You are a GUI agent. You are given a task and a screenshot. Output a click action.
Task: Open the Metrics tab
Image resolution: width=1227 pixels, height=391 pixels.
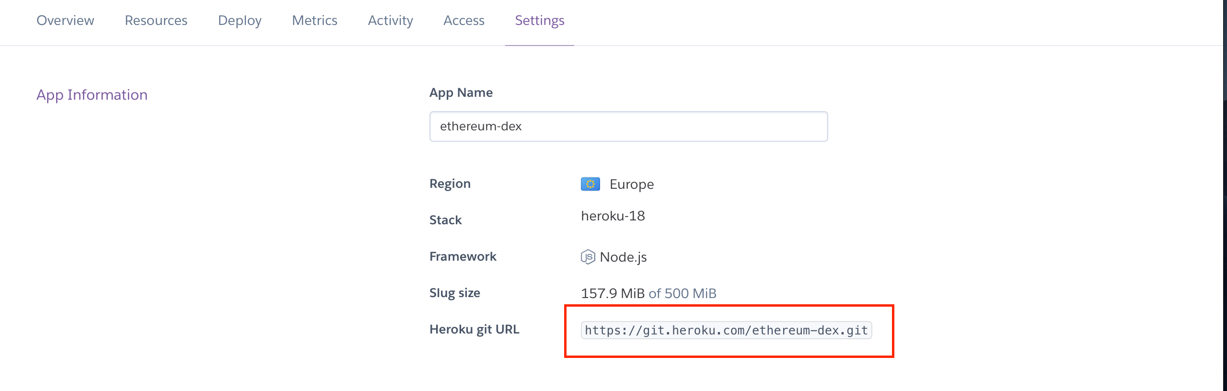[314, 21]
